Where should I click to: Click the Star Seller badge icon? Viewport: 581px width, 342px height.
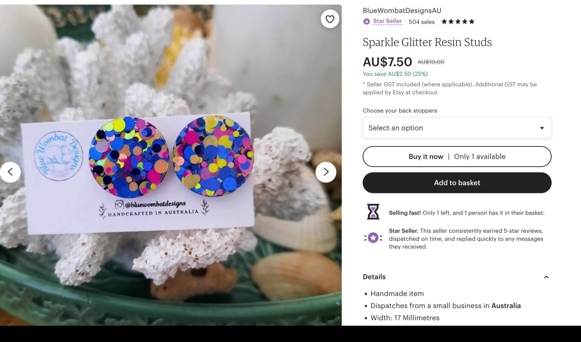[366, 22]
